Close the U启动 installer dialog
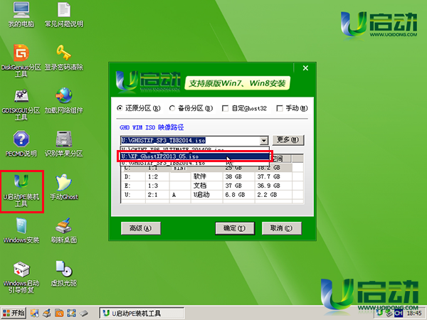427x320 pixels. 305,68
